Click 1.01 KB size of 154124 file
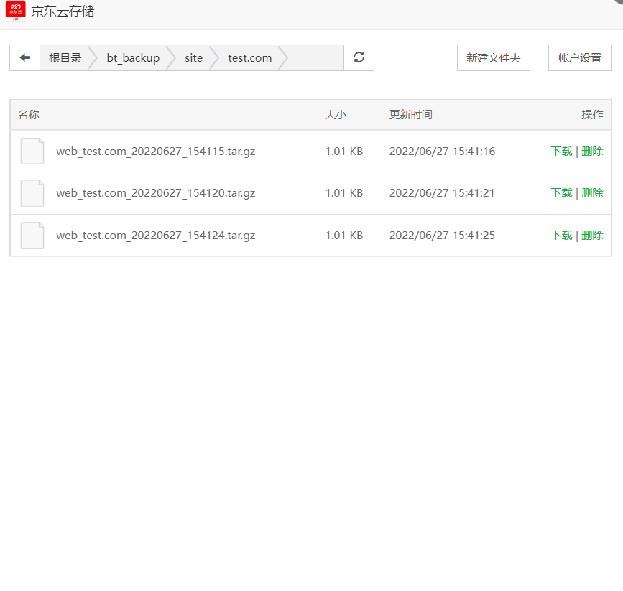 344,236
